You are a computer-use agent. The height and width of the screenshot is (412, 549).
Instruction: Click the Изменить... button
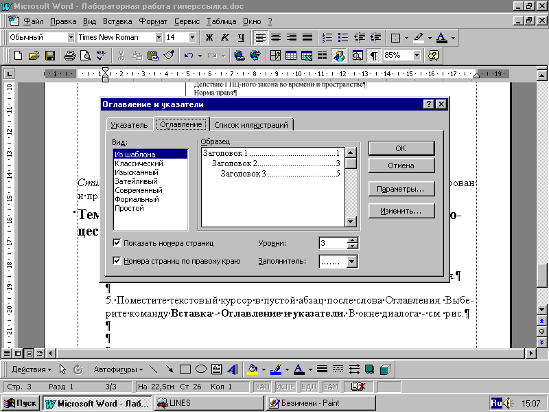[x=401, y=211]
